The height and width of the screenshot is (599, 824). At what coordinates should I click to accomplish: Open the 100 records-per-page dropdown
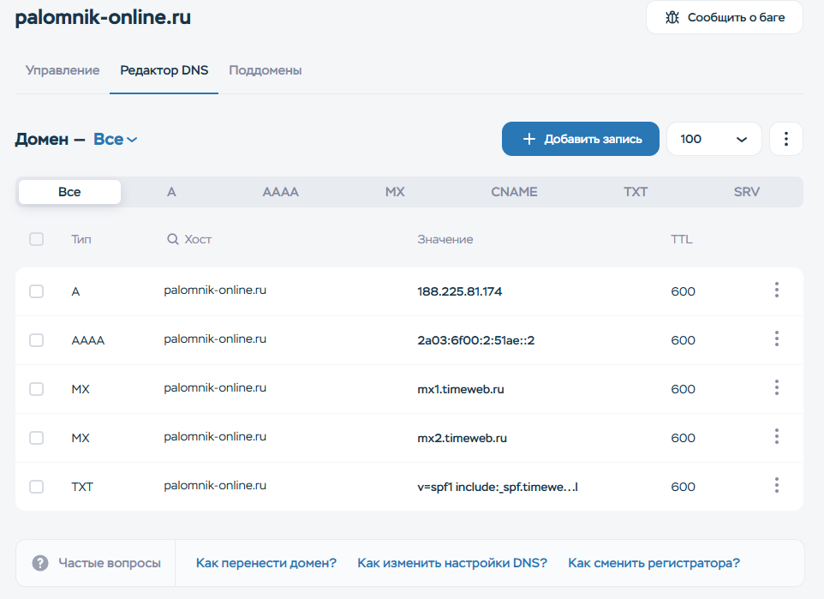coord(714,139)
